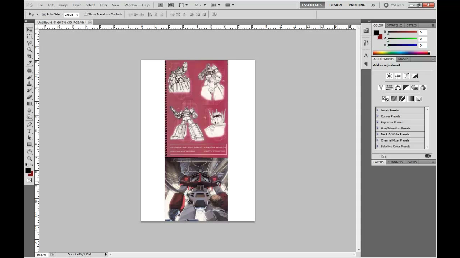The width and height of the screenshot is (460, 258).
Task: Open the File menu
Action: click(x=40, y=5)
